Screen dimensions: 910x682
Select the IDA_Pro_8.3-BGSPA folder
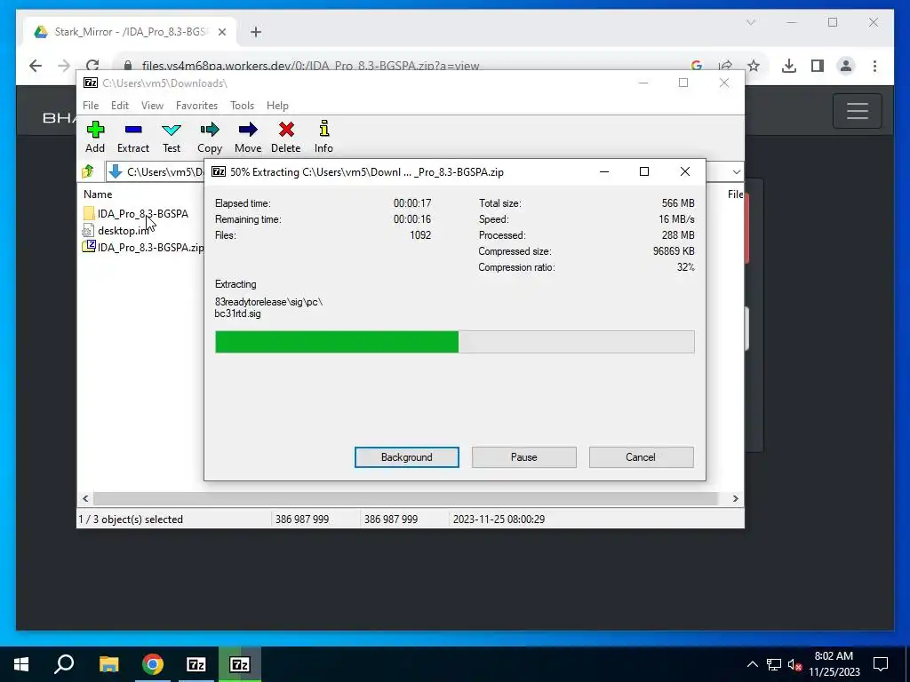tap(142, 214)
